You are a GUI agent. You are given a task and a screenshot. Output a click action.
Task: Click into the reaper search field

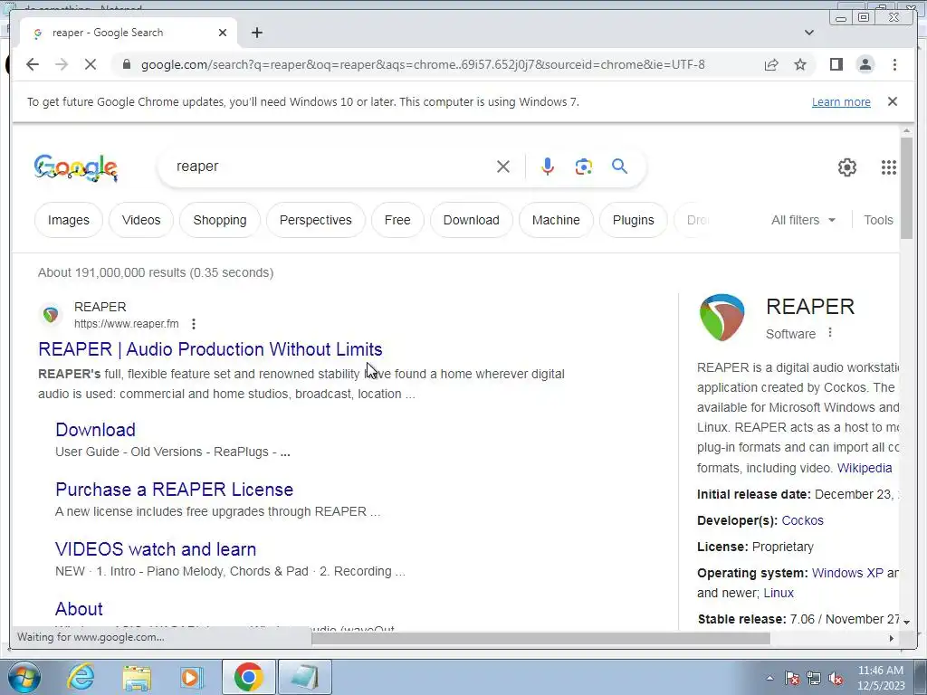tap(331, 167)
